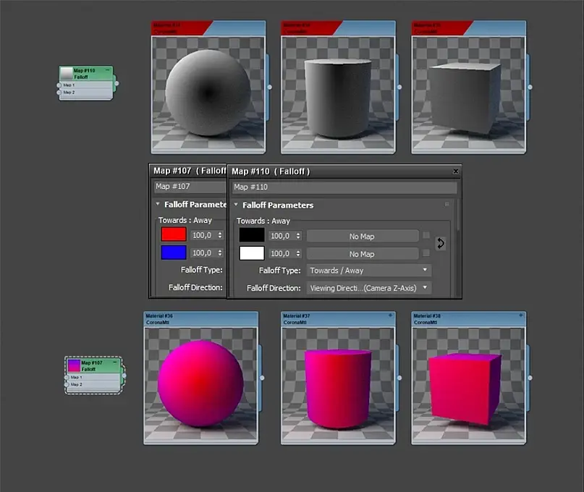Open the red color swatch in Map #107
The width and height of the screenshot is (584, 492).
(x=174, y=234)
